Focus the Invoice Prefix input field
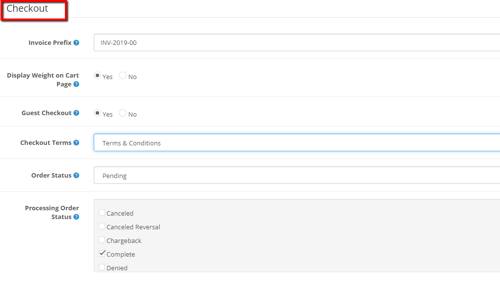Image resolution: width=500 pixels, height=281 pixels. pos(297,42)
